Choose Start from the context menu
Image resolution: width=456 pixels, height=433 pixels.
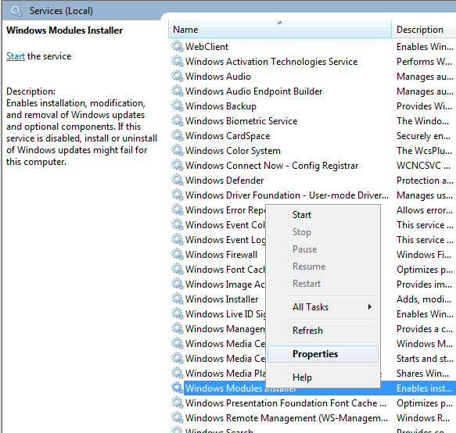(x=302, y=215)
